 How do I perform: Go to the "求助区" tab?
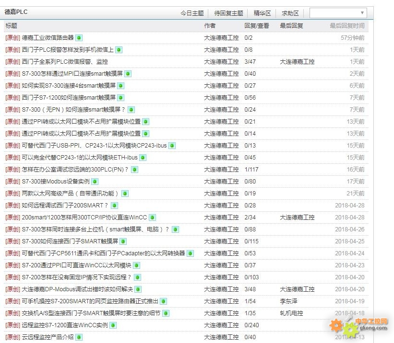290,13
